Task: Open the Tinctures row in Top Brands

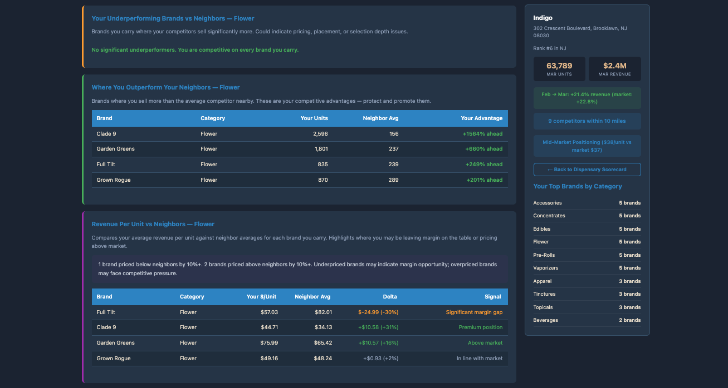Action: coord(587,294)
